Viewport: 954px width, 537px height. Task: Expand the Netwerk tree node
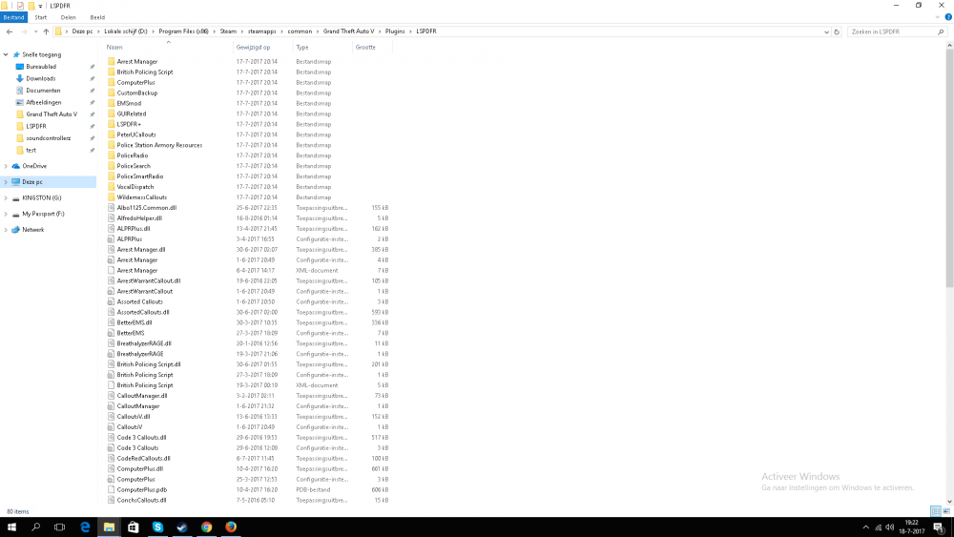(6, 230)
